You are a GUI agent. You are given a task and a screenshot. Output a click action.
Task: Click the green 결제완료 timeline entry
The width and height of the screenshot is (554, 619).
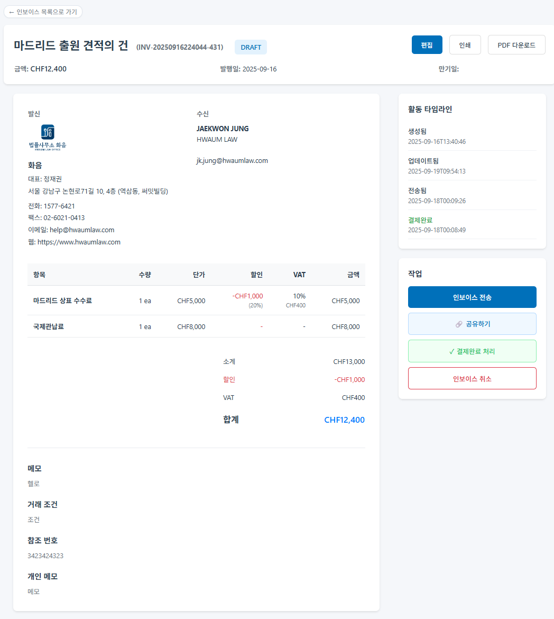pyautogui.click(x=420, y=220)
